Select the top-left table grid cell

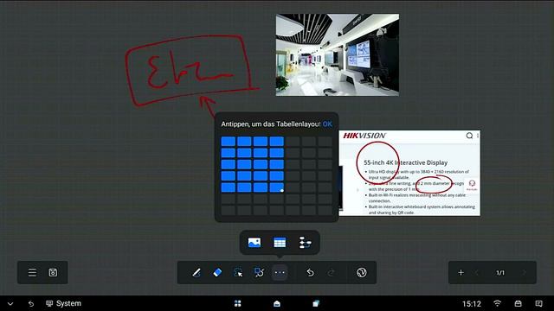click(229, 142)
